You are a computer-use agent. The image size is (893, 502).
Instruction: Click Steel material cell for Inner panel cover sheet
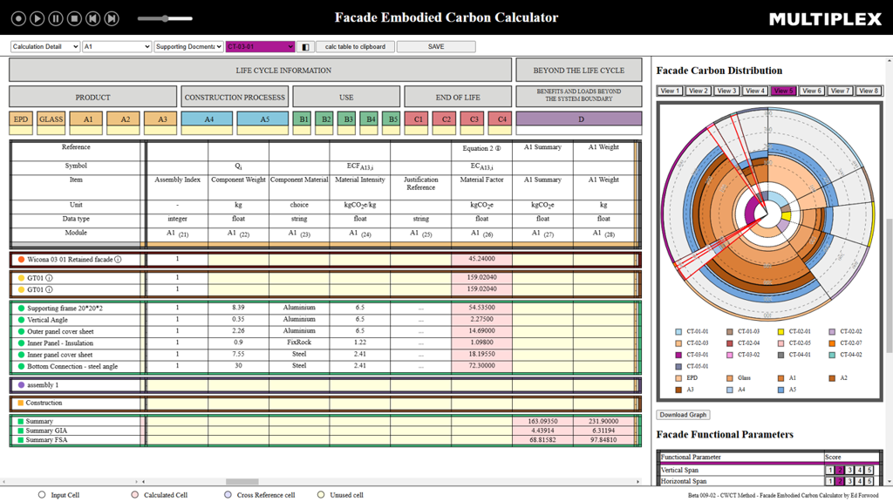299,354
